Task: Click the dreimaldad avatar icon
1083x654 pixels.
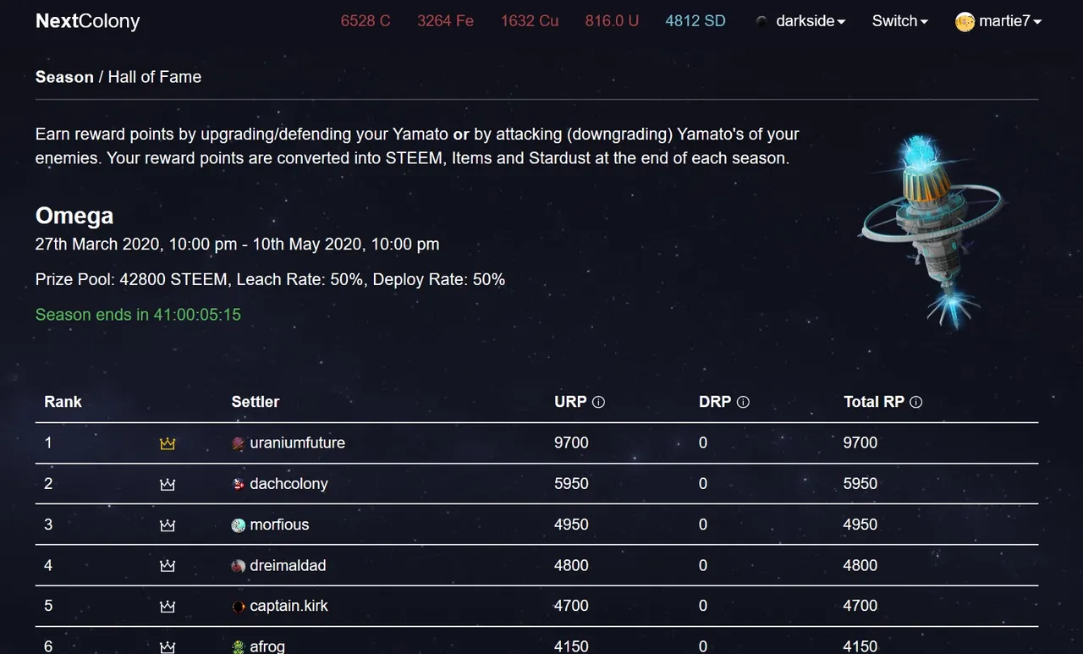Action: (x=239, y=566)
